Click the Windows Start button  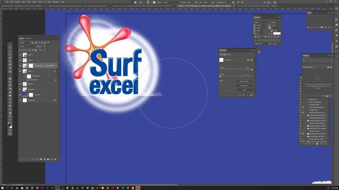click(x=2, y=188)
